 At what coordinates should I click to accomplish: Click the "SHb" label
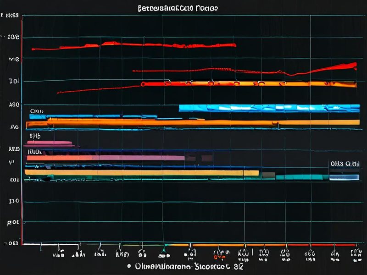35,136
